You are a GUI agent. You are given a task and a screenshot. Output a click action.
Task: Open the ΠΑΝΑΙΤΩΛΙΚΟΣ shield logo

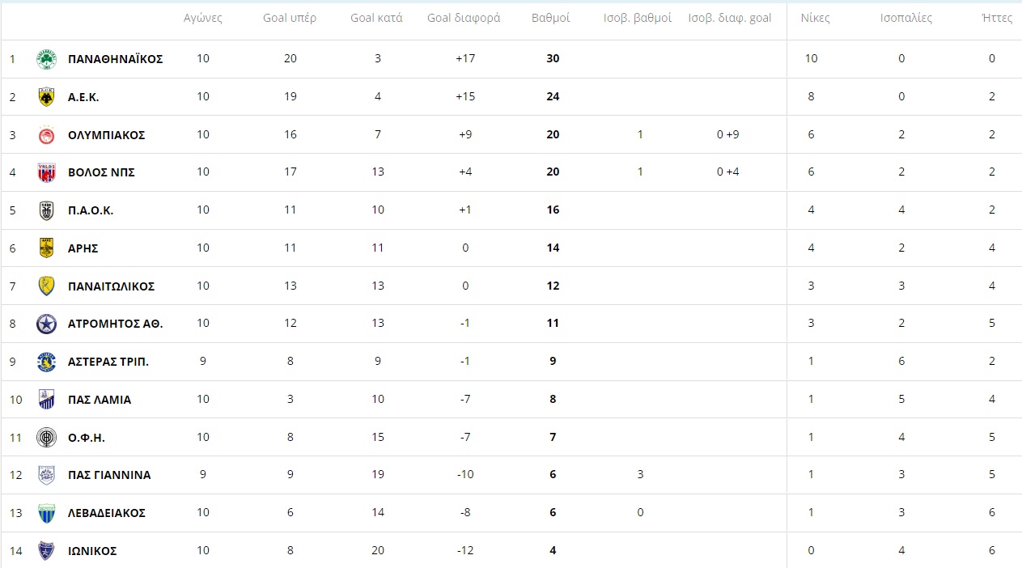[47, 286]
